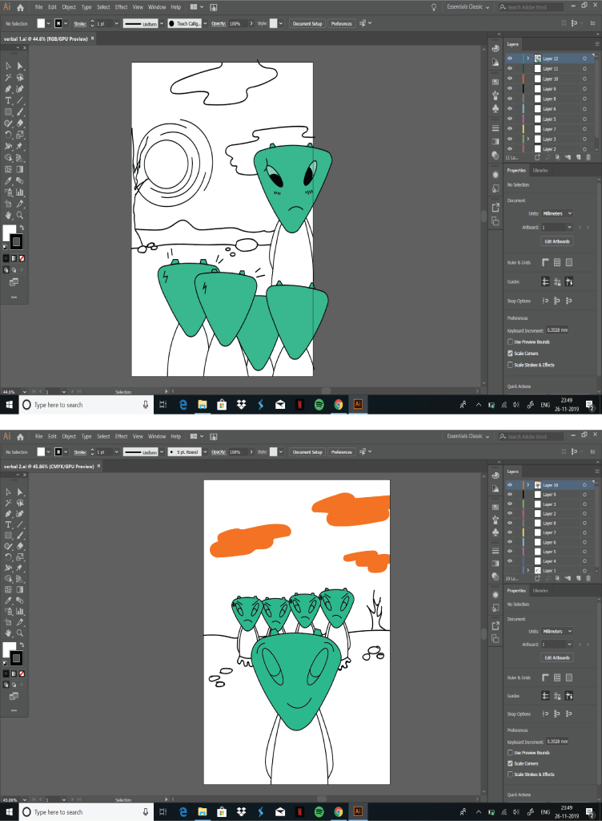Pick the Pen tool in verbal 2.ai toolbar

[x=9, y=512]
